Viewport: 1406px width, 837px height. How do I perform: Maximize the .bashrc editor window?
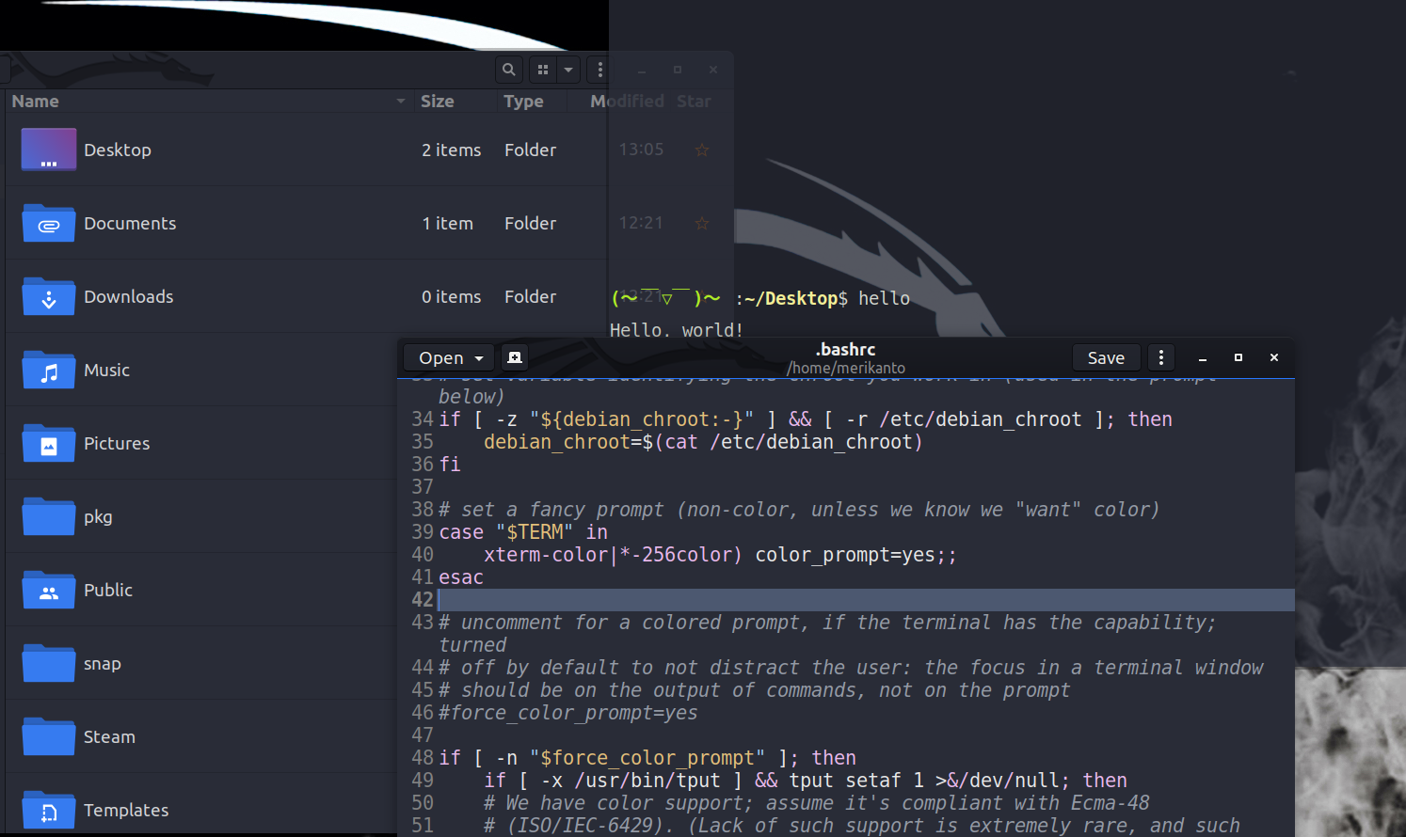point(1238,357)
